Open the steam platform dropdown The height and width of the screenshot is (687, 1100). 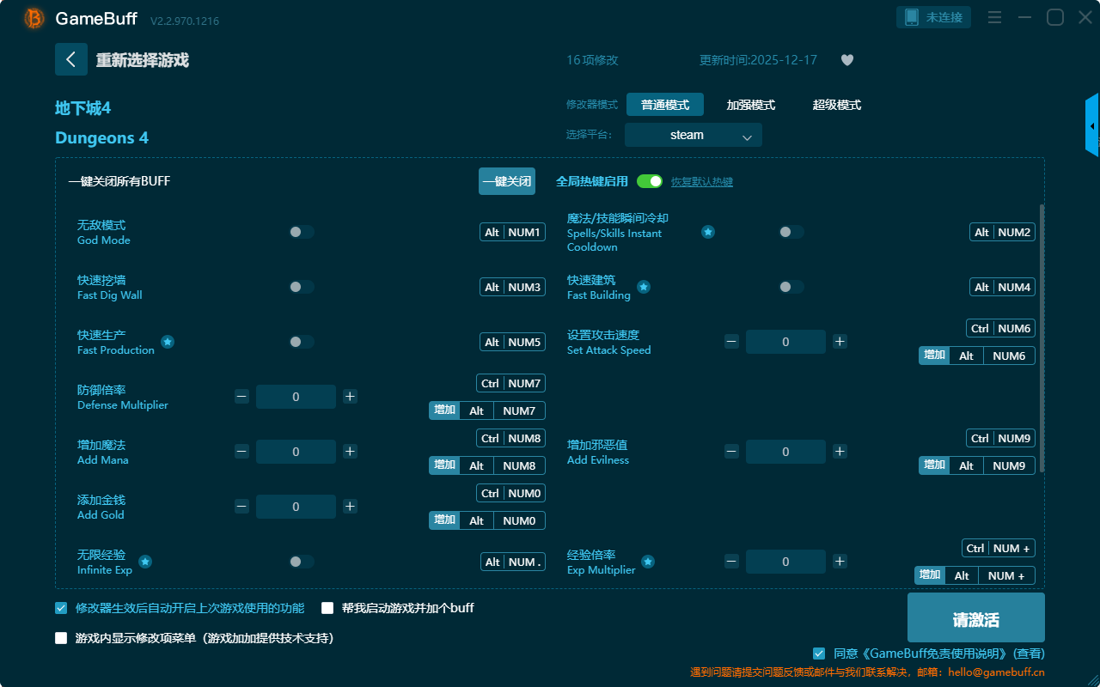tap(693, 135)
